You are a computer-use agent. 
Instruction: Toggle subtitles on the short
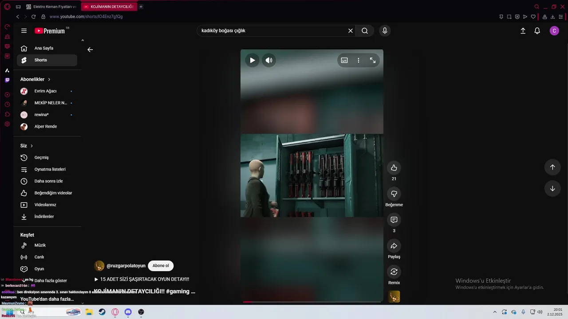(x=344, y=60)
